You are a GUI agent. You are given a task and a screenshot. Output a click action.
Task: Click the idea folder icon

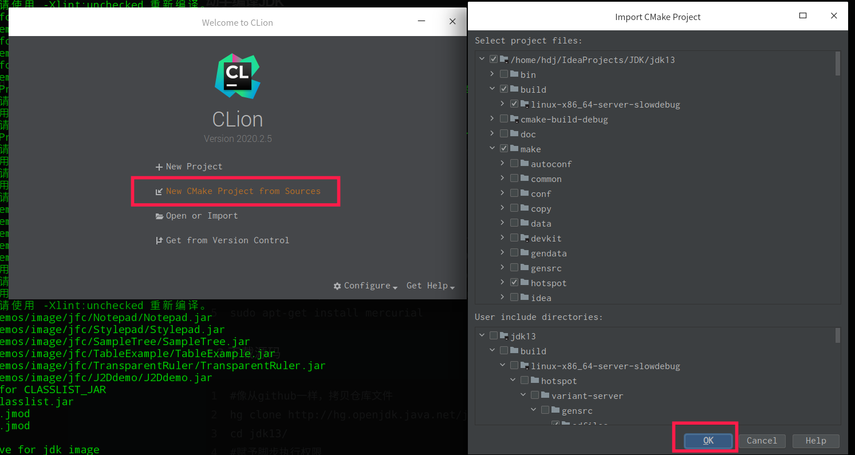pos(525,298)
